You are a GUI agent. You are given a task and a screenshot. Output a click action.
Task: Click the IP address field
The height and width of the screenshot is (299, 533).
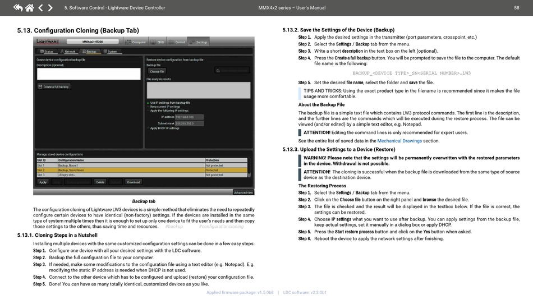click(x=189, y=117)
